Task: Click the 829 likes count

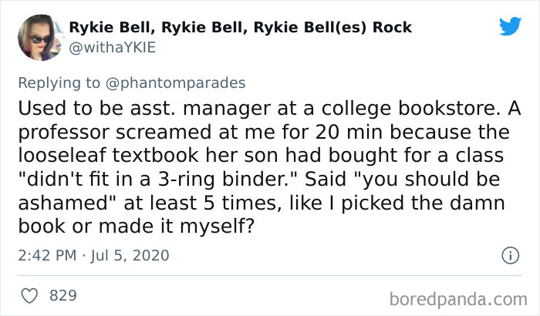Action: 63,294
